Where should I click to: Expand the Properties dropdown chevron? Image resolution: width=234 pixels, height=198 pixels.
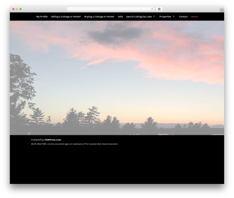[x=174, y=16]
